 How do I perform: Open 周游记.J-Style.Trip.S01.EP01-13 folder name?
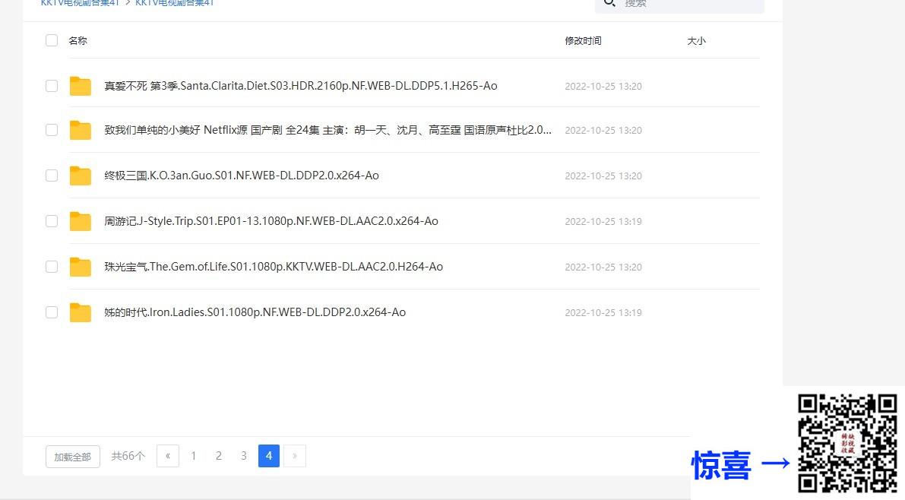(271, 221)
